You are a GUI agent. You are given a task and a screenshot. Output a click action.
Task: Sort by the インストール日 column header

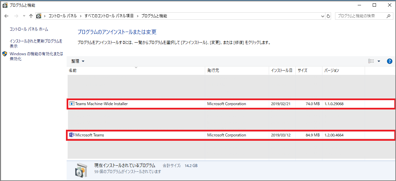point(282,71)
